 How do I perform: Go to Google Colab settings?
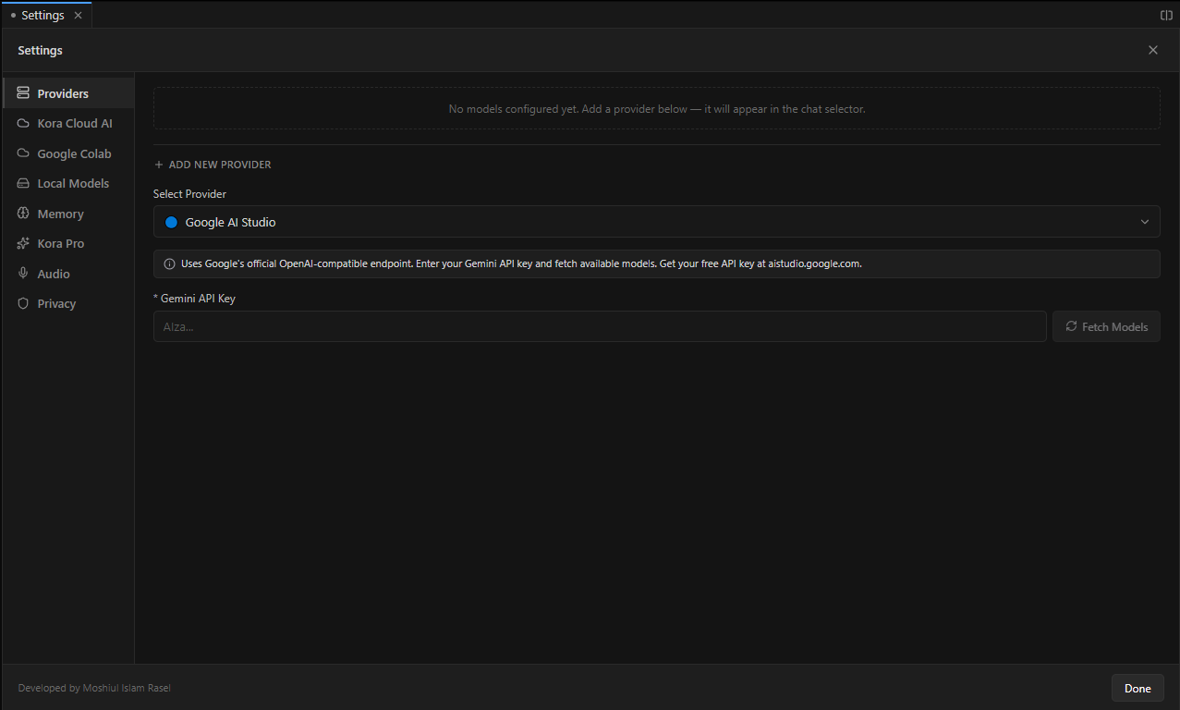click(68, 153)
